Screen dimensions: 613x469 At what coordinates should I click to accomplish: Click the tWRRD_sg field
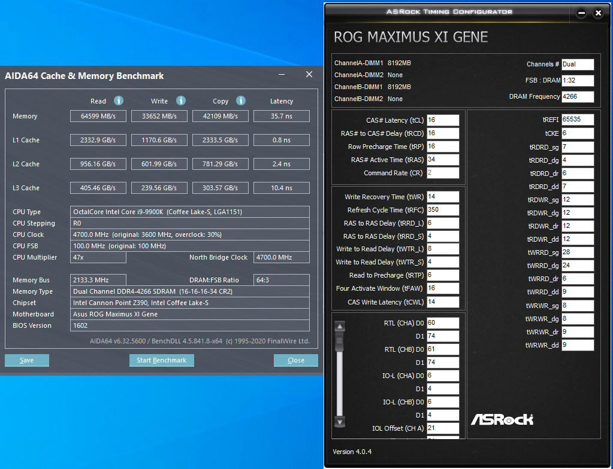(x=578, y=252)
